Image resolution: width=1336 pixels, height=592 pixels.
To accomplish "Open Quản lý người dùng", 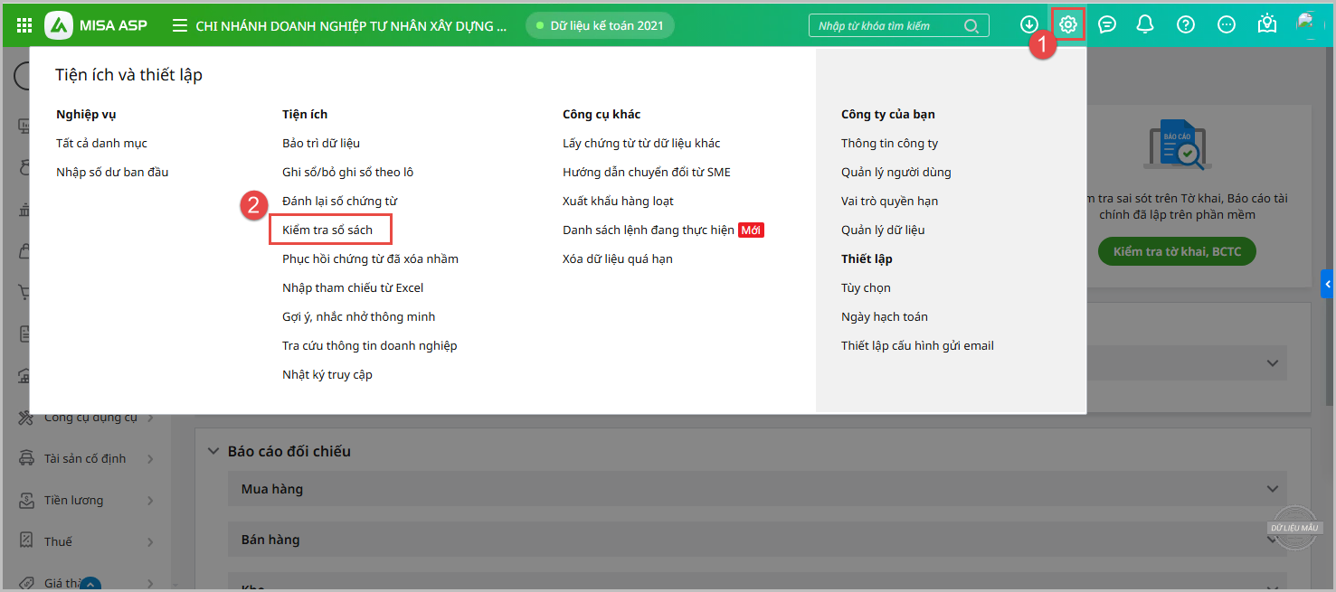I will (896, 172).
